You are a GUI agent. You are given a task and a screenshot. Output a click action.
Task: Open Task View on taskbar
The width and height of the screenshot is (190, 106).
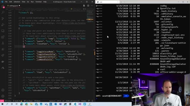click(17, 104)
